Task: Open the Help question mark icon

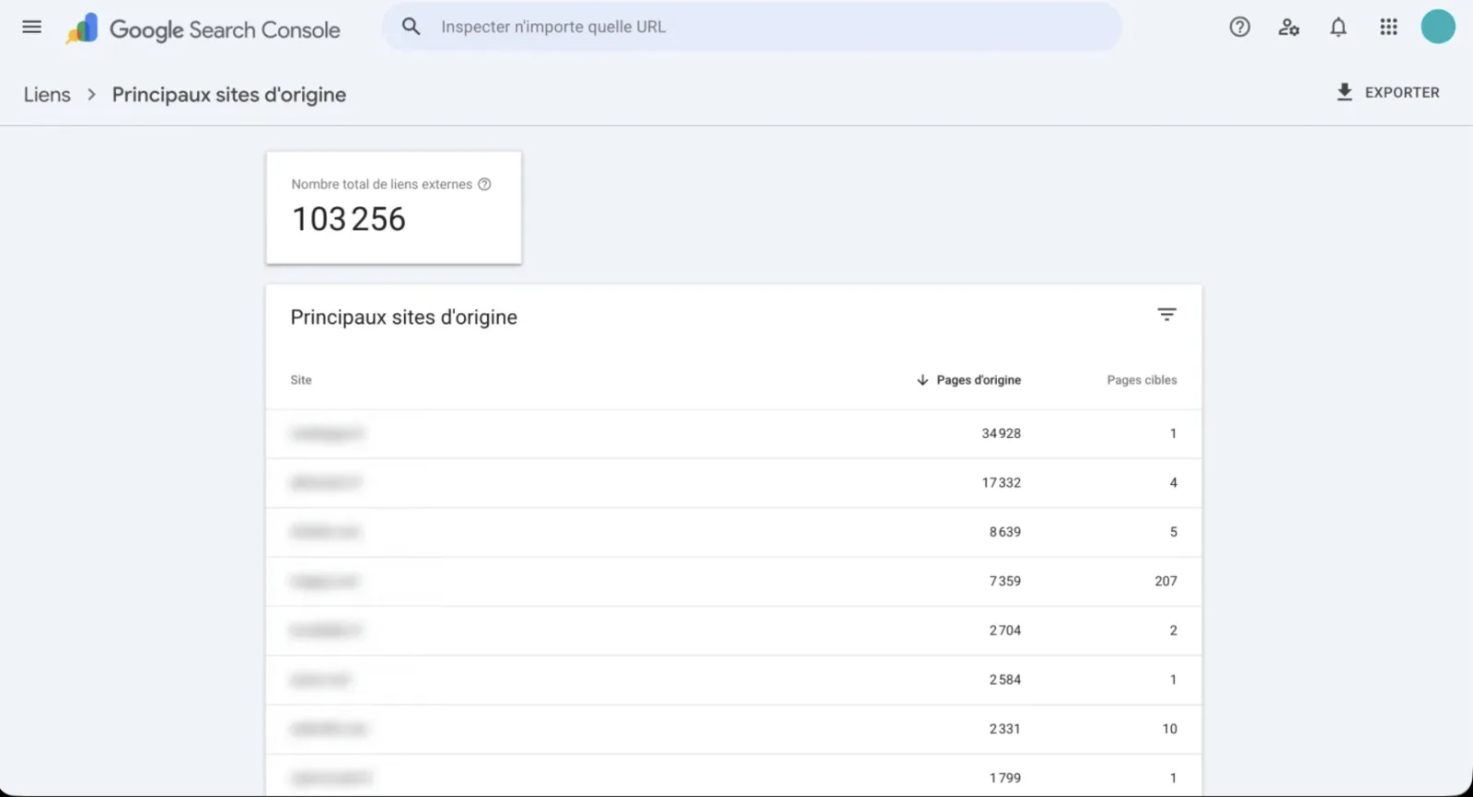Action: [x=1240, y=28]
